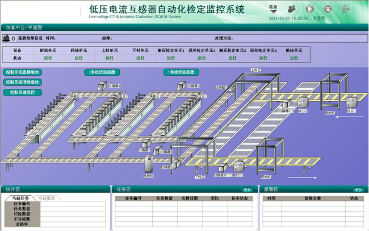
Task: Click the 任务编号 column header
Action: pyautogui.click(x=132, y=199)
